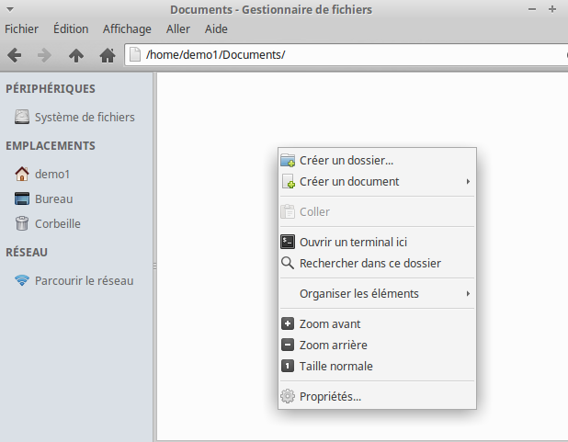Go to parent folder with up arrow
This screenshot has width=568, height=442.
point(76,55)
